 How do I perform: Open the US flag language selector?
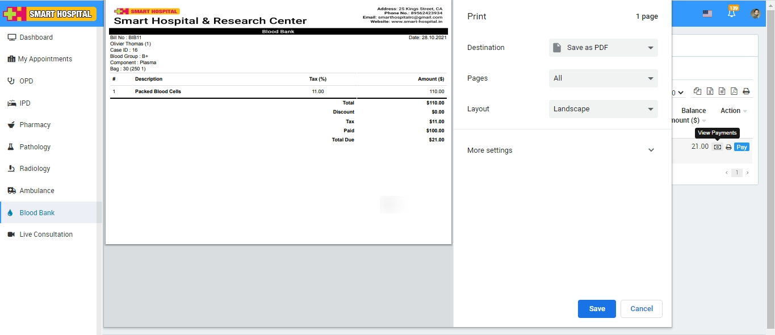(707, 14)
